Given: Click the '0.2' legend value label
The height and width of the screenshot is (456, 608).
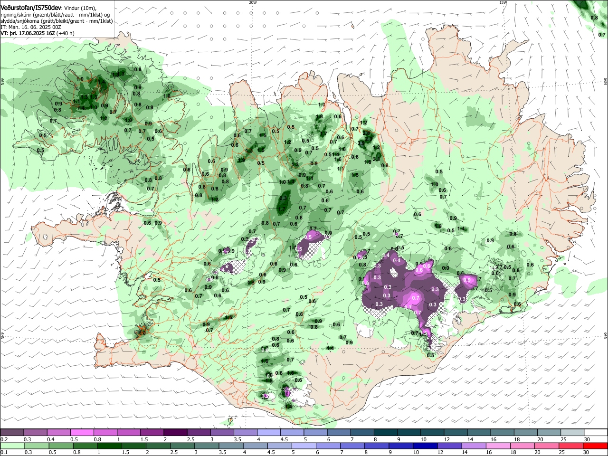Looking at the screenshot, I should (x=3, y=439).
